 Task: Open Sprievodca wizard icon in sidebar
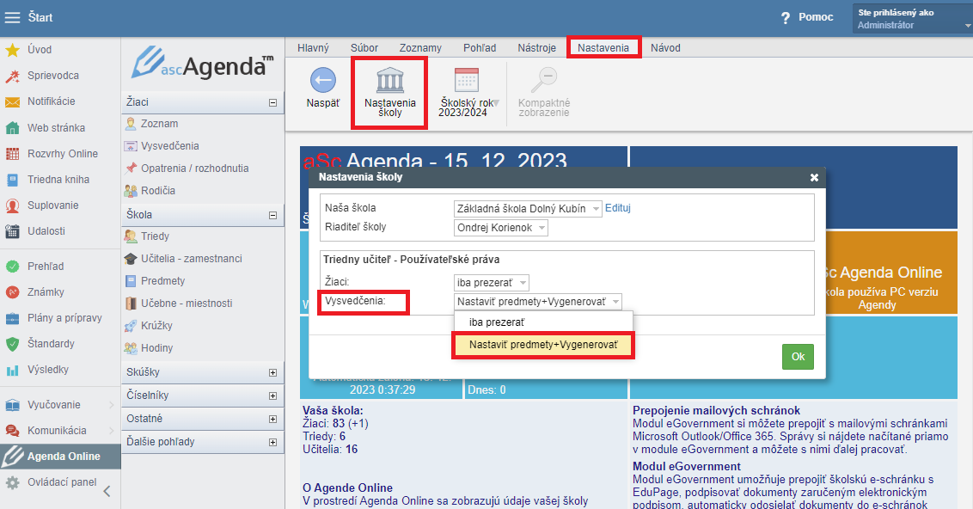point(12,76)
